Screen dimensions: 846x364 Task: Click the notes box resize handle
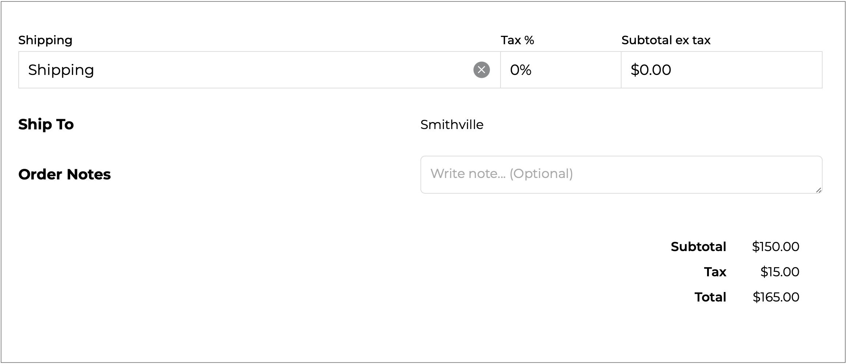[818, 190]
